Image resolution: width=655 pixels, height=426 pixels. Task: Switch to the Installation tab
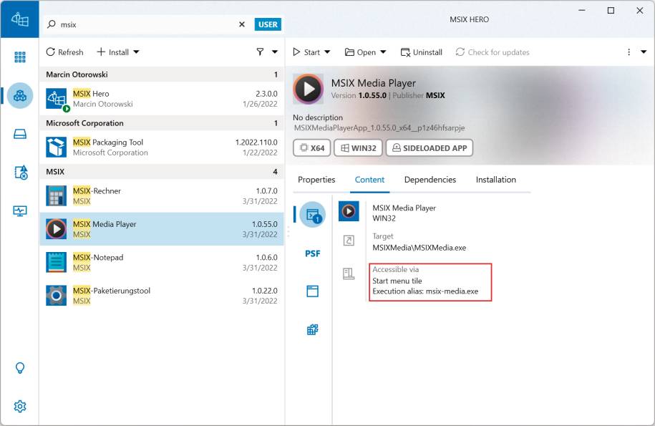coord(495,180)
